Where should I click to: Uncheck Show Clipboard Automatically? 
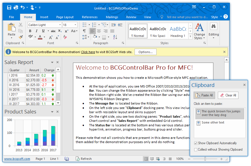pyautogui.click(x=196, y=143)
